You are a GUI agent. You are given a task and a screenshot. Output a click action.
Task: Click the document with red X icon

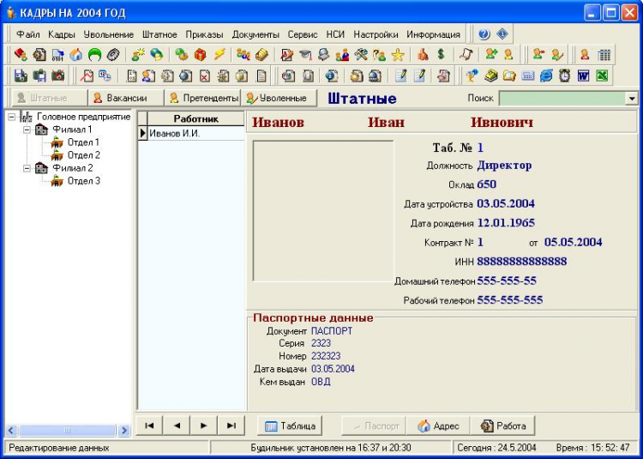tap(205, 75)
